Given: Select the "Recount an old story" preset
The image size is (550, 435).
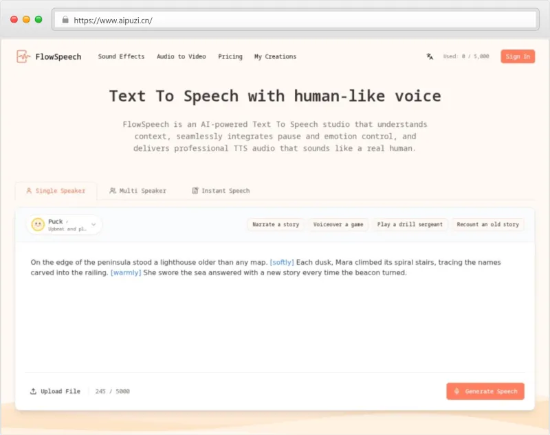Looking at the screenshot, I should [488, 224].
